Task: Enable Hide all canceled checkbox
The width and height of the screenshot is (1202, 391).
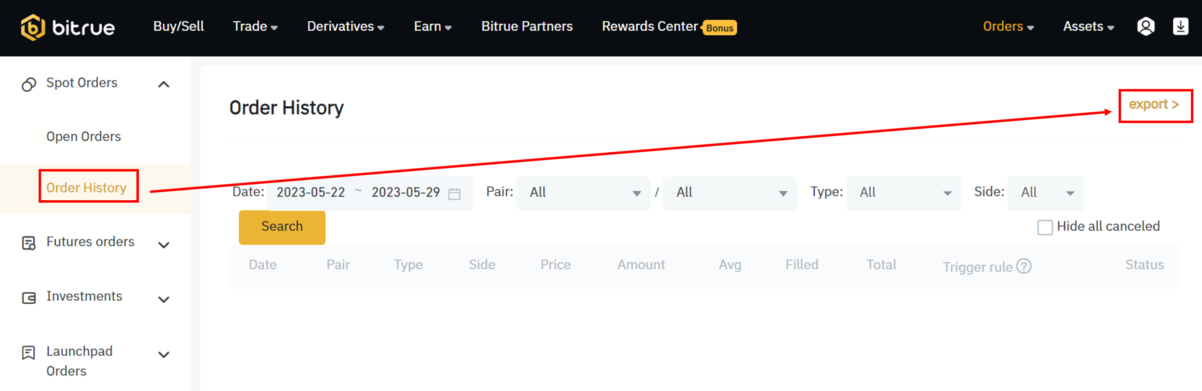Action: point(1045,227)
